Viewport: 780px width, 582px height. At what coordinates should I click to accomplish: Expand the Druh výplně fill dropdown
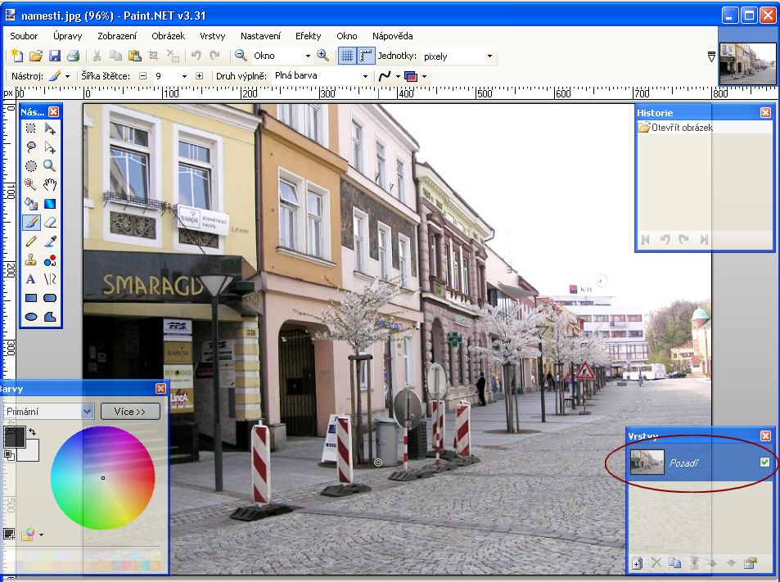[x=365, y=76]
